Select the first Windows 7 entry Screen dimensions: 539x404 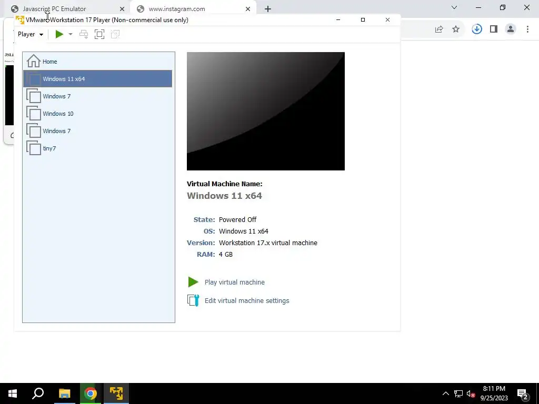pos(97,96)
